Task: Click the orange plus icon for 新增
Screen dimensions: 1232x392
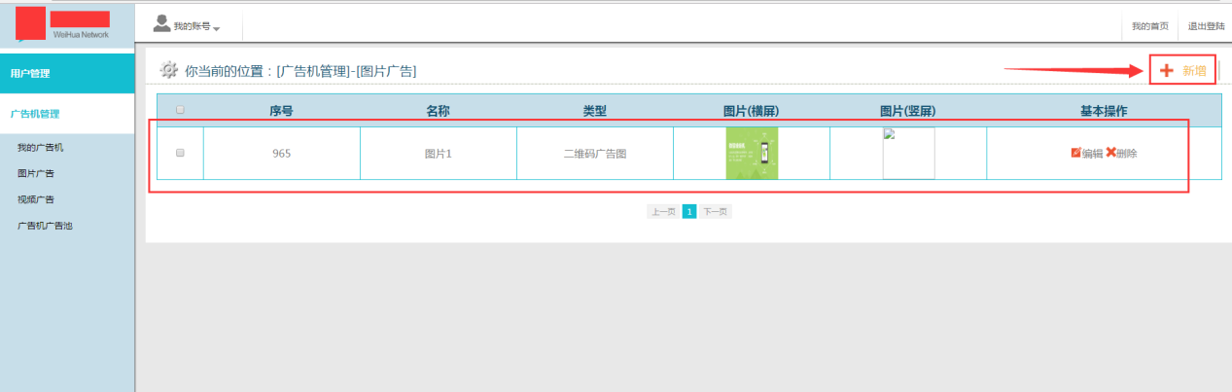Action: 1167,70
